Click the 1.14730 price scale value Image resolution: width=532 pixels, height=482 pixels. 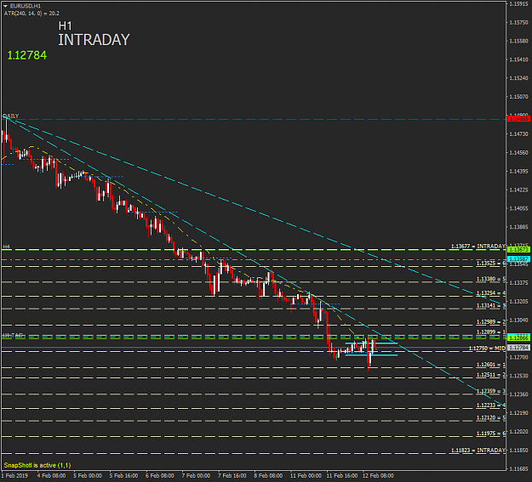[518, 134]
